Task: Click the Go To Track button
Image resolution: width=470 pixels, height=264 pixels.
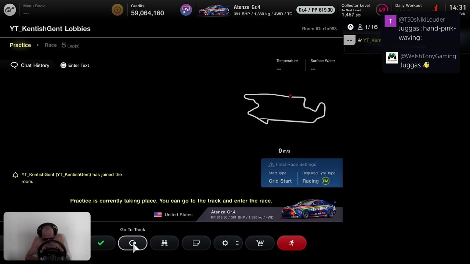Action: tap(133, 243)
